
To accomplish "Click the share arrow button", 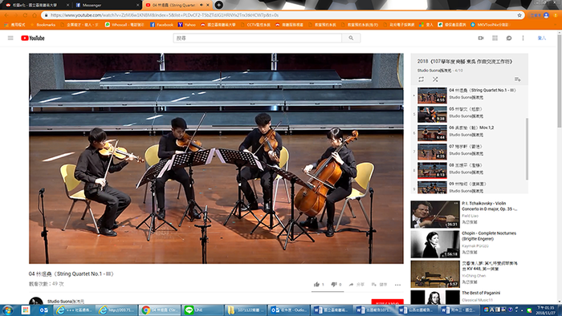I will 356,285.
